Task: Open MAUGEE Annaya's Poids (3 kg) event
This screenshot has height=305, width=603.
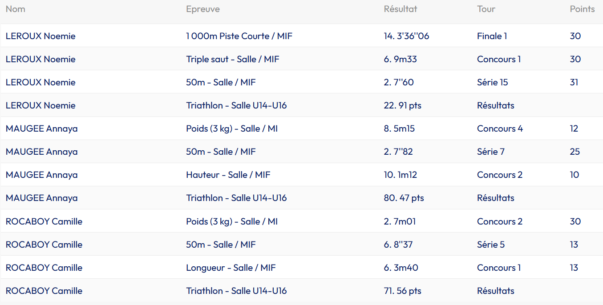Action: pyautogui.click(x=231, y=129)
